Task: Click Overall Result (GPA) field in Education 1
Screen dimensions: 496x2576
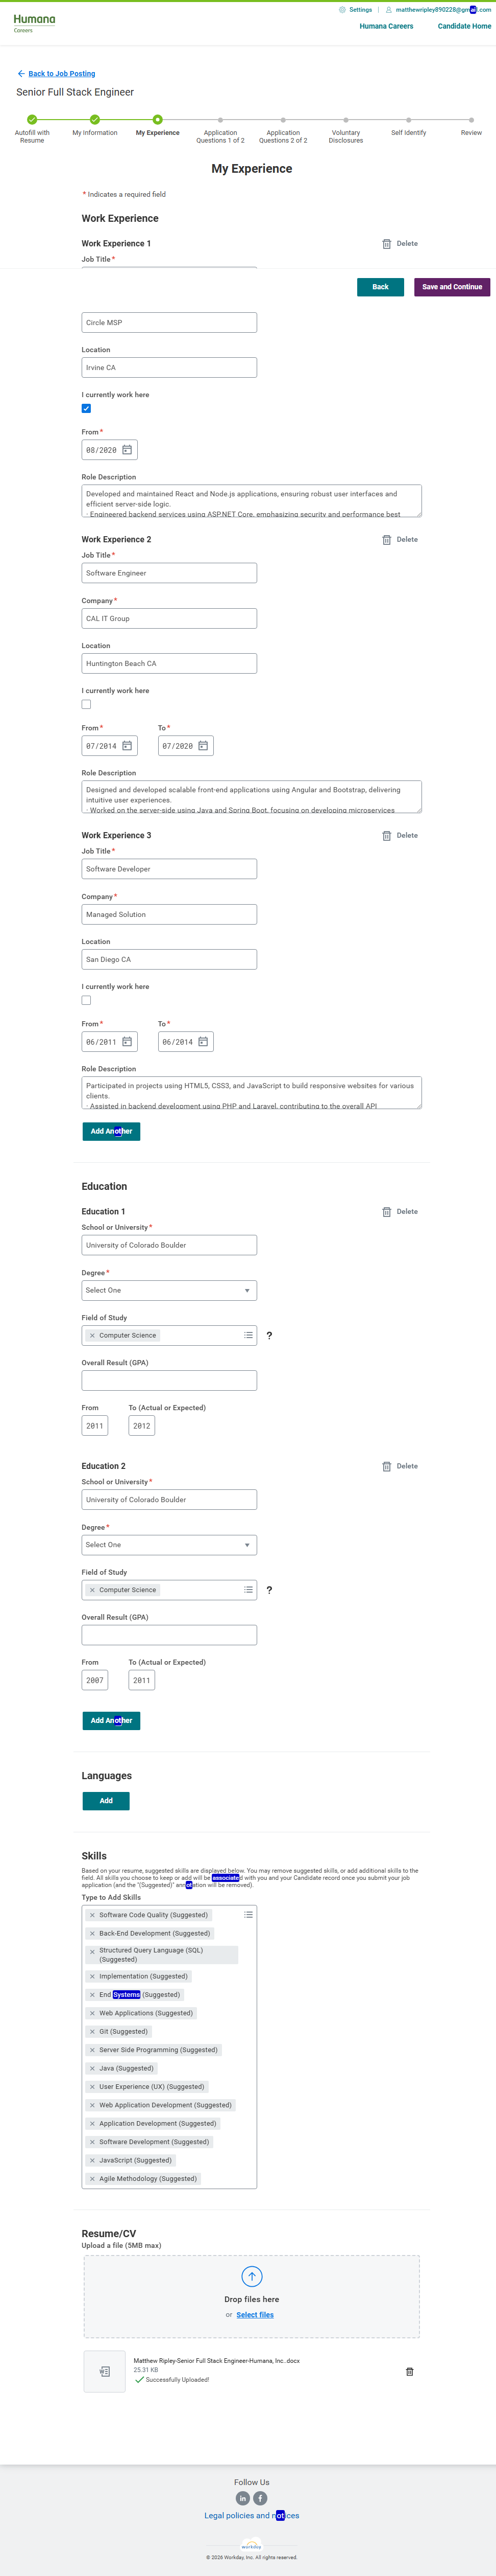Action: tap(169, 1381)
